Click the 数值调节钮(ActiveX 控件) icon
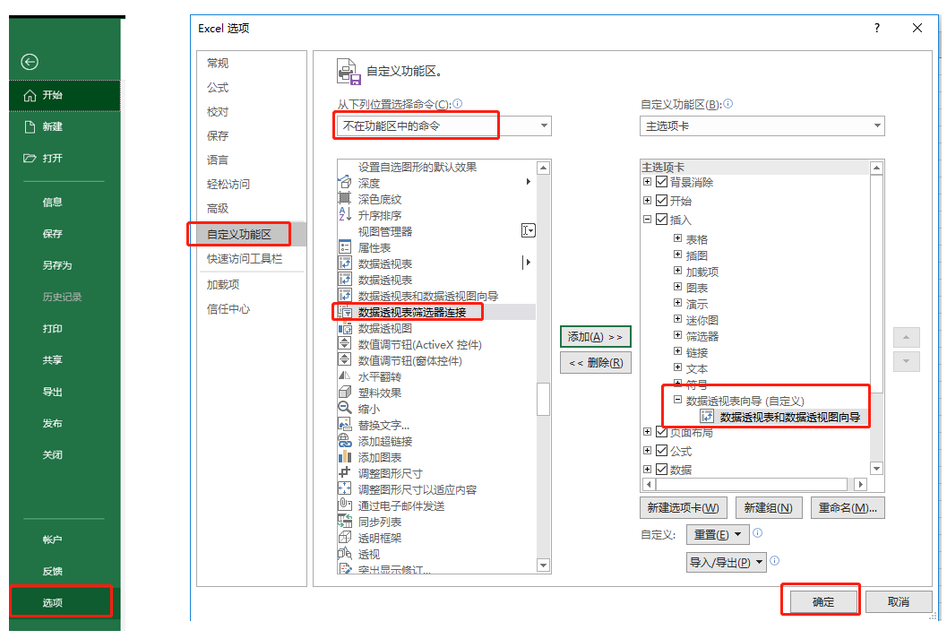Image resolution: width=947 pixels, height=639 pixels. (344, 343)
